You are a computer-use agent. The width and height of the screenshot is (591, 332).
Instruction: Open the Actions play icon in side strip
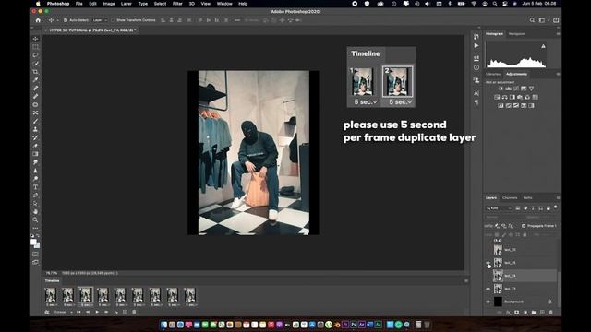point(476,45)
